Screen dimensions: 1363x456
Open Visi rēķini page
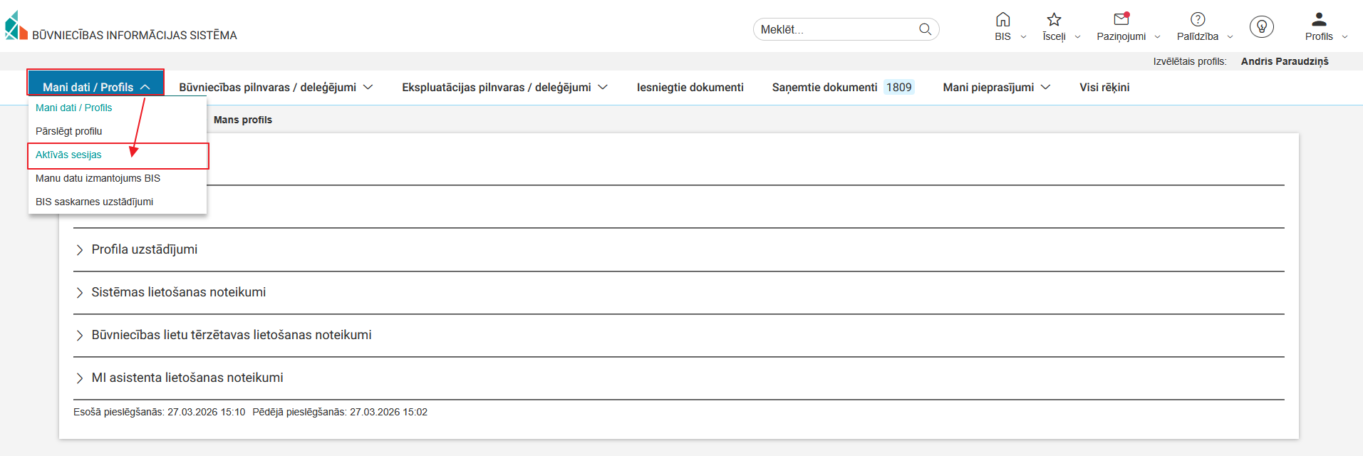pos(1104,87)
